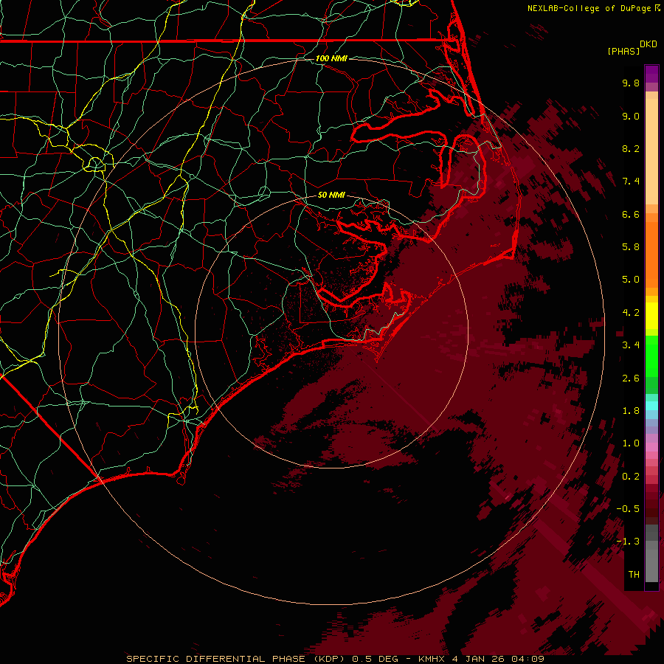Click the 4 JAN 26 04:09 timestamp
This screenshot has width=664, height=664.
click(x=498, y=659)
